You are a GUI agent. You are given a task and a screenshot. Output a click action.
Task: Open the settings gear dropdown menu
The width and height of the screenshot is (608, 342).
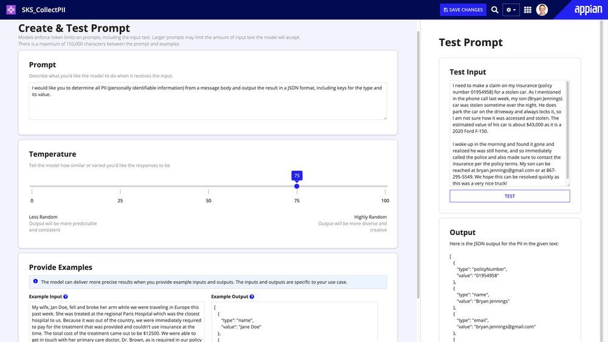tap(511, 10)
